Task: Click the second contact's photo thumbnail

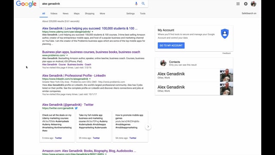Action: point(226,89)
